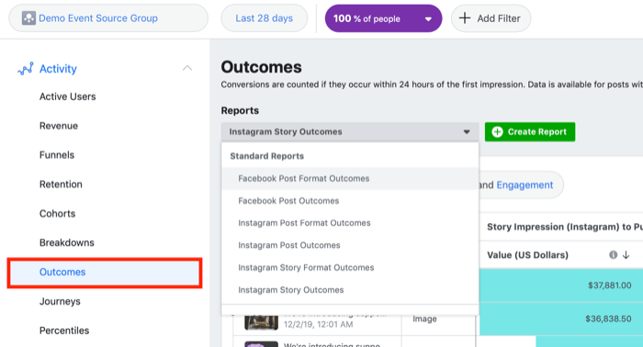Open the Last 28 days date range

tap(265, 18)
